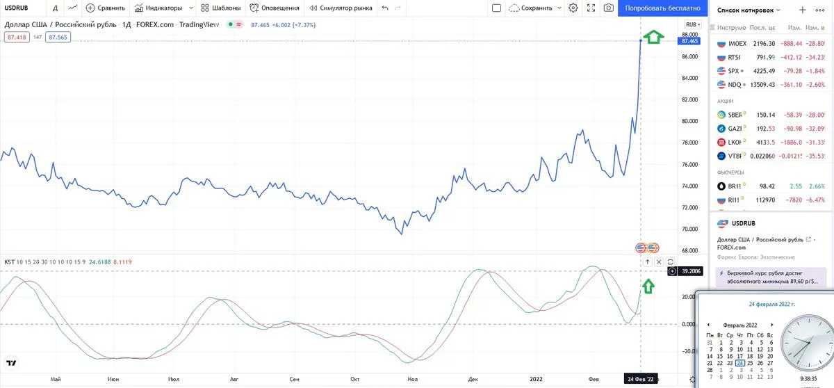
Task: Select the BR1! futures row
Action: 771,186
